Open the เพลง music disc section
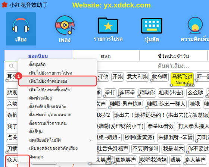Image resolution: width=209 pixels, height=167 pixels. pyautogui.click(x=65, y=29)
